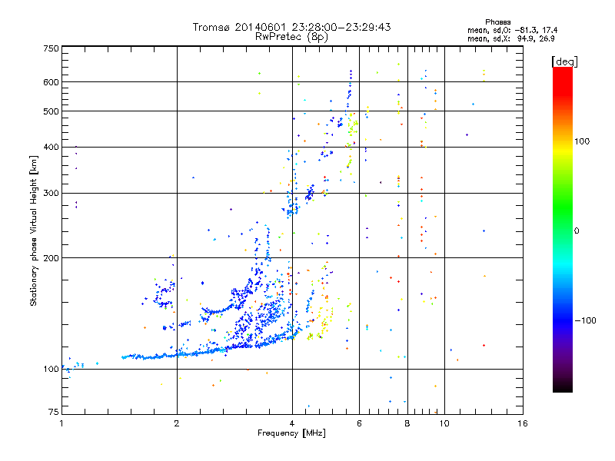Image resolution: width=615 pixels, height=461 pixels.
Task: Click the colorbar '0' tick label
Action: click(x=577, y=231)
